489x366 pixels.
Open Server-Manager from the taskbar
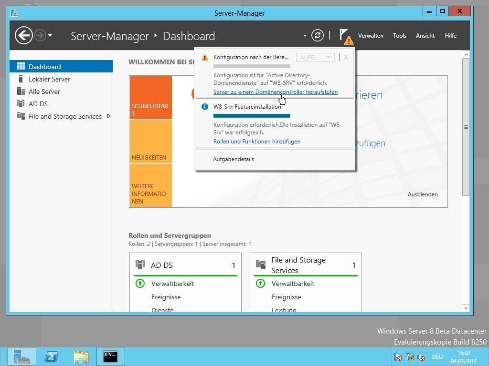click(x=22, y=356)
